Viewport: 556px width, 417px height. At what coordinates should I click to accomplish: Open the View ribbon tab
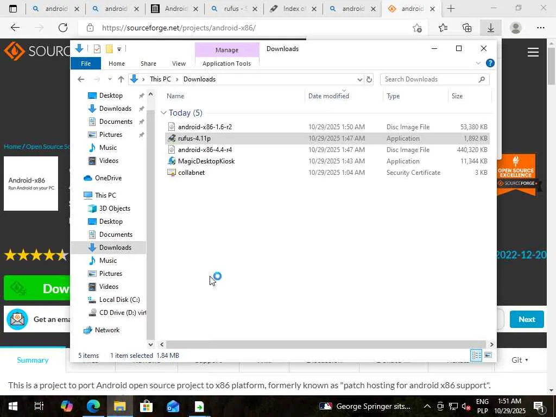coord(179,64)
